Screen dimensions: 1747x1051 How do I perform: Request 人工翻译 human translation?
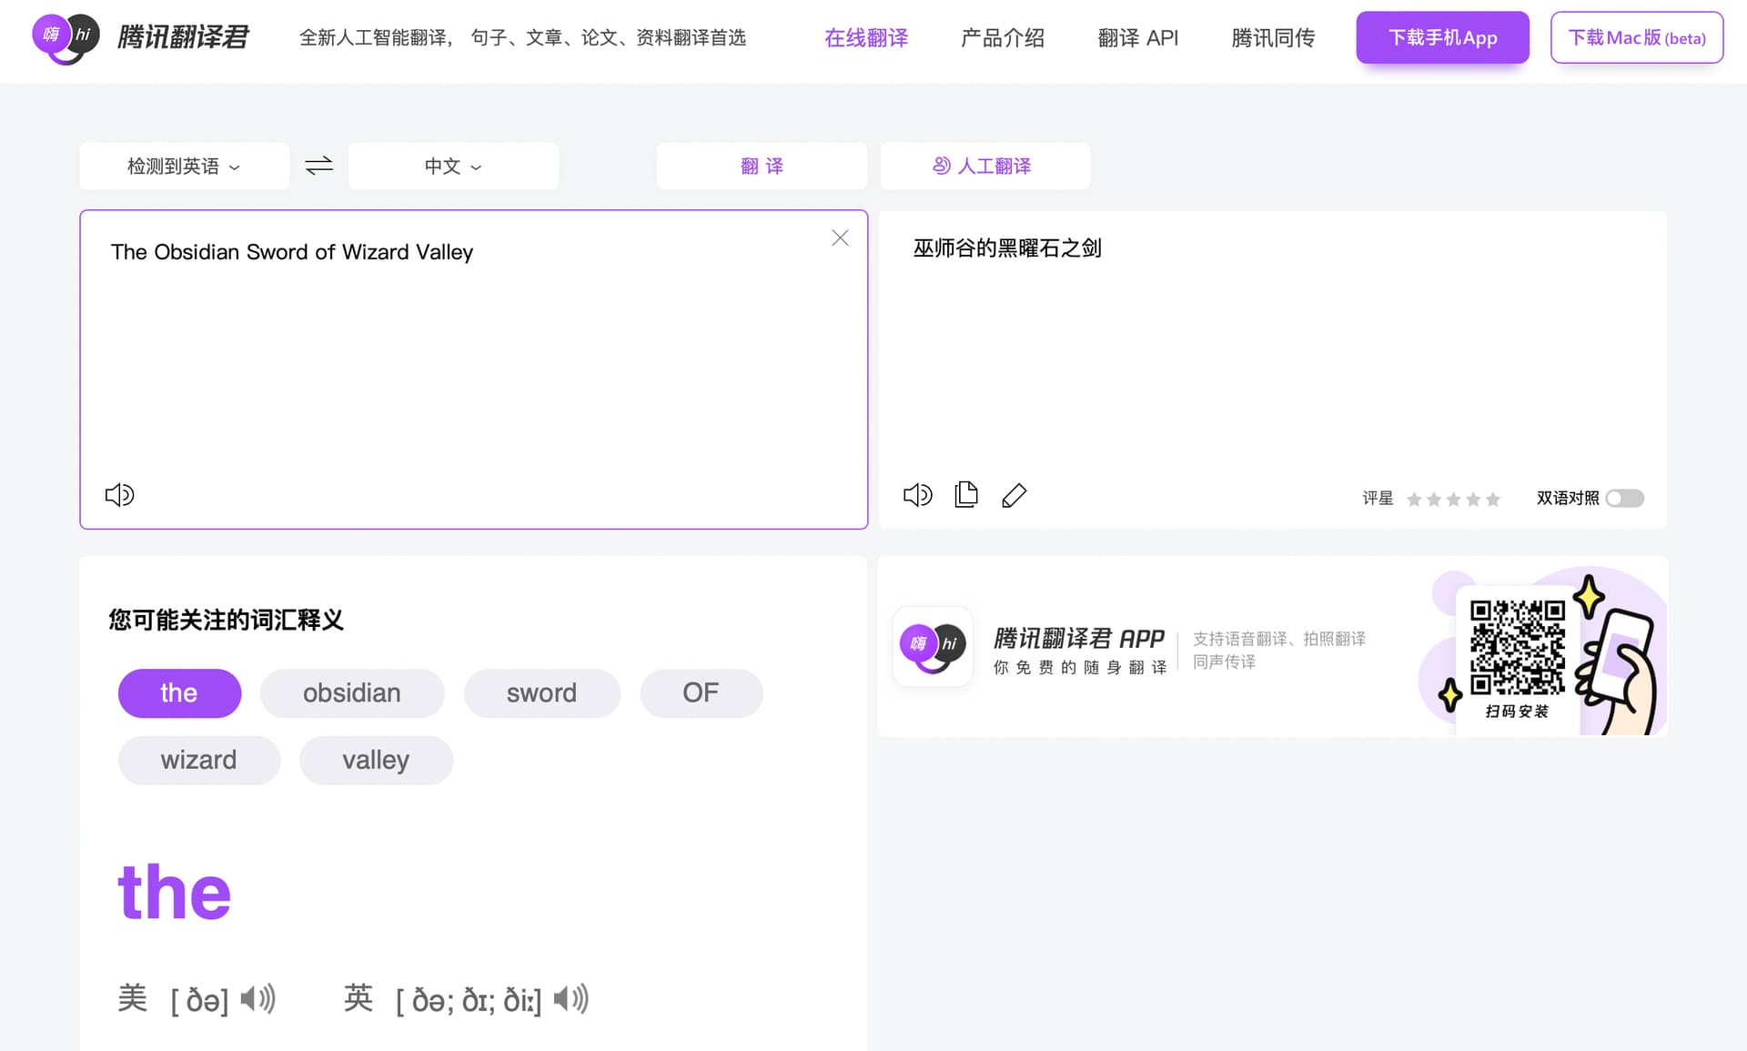985,166
